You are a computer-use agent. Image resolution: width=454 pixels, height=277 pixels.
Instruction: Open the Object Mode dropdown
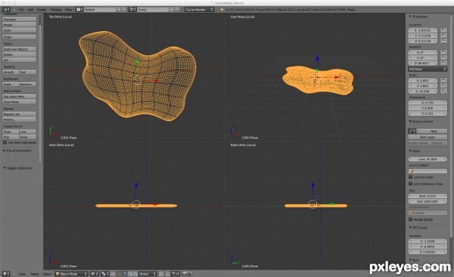pos(71,273)
